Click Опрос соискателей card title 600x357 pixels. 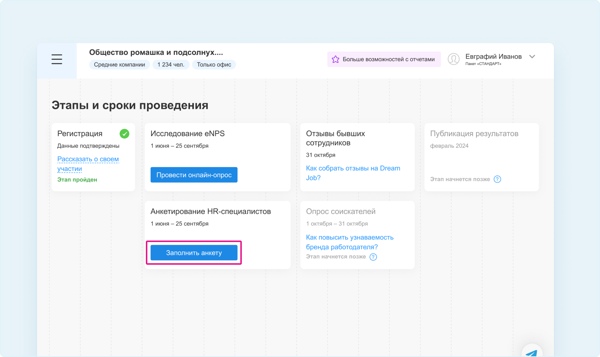click(341, 211)
